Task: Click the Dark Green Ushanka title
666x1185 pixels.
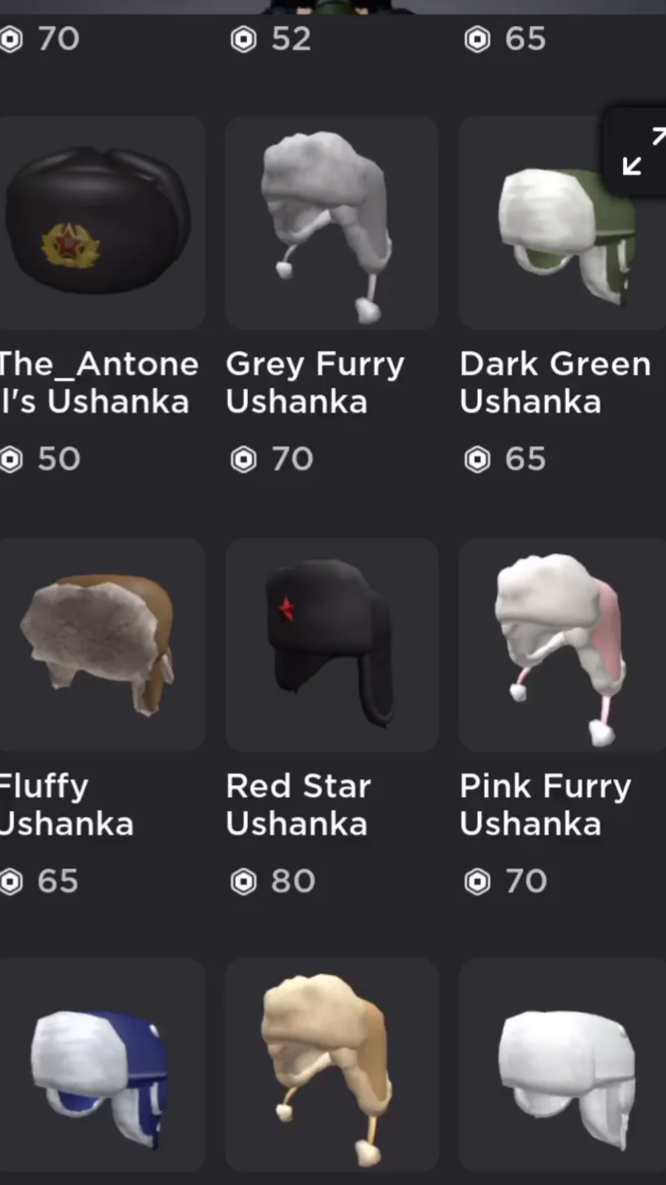Action: pos(555,383)
